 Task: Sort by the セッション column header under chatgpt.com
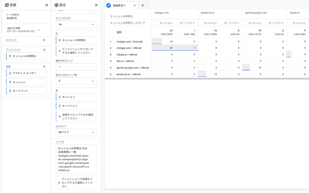[x=166, y=23]
